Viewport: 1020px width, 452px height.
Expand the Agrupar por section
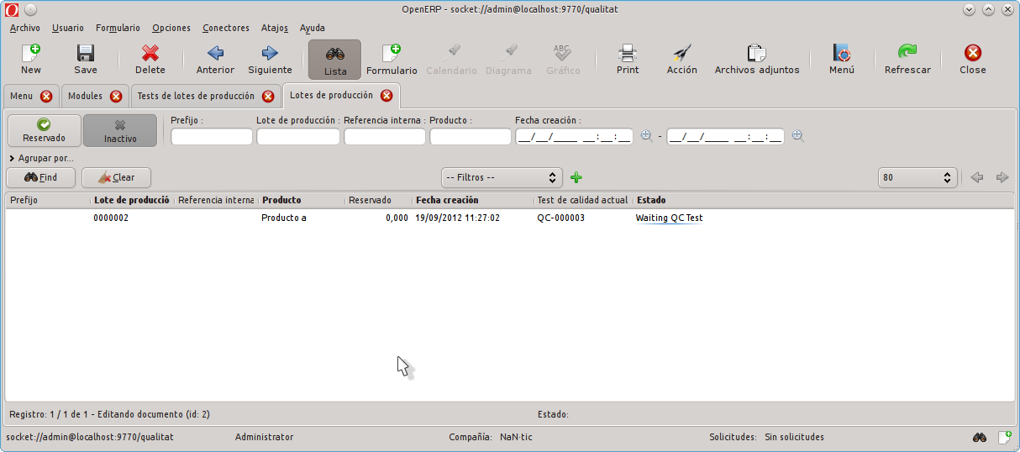[x=41, y=158]
